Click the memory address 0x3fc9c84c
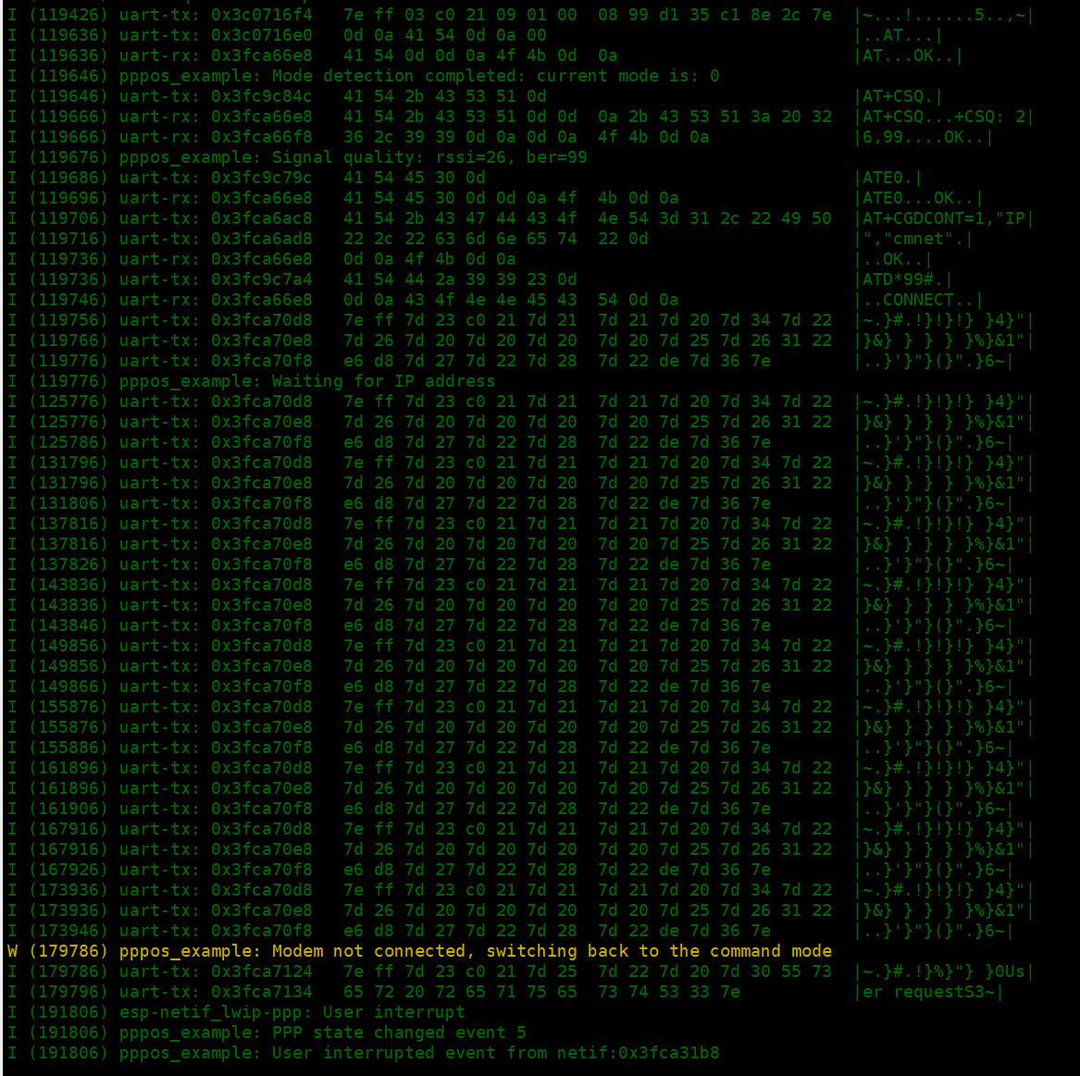Image resolution: width=1080 pixels, height=1076 pixels. coord(261,96)
